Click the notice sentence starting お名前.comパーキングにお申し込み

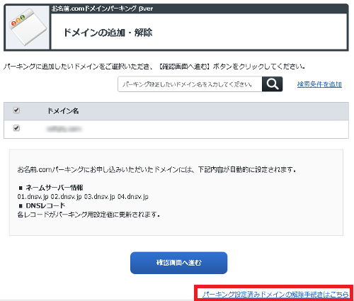[156, 169]
